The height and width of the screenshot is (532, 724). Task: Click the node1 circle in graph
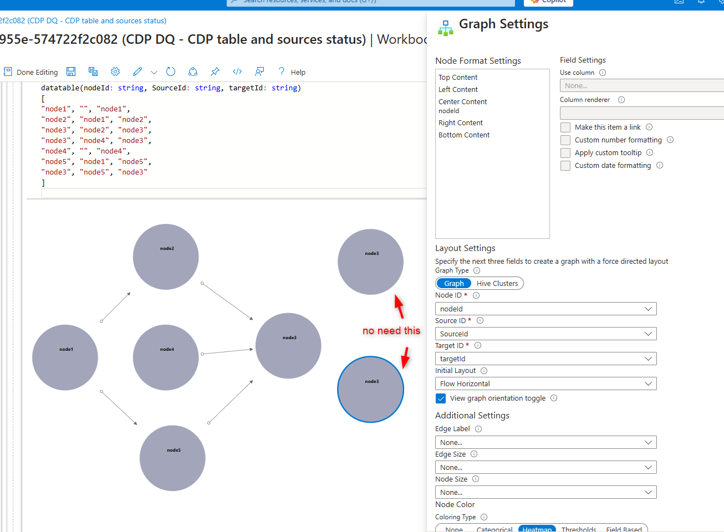click(x=65, y=357)
